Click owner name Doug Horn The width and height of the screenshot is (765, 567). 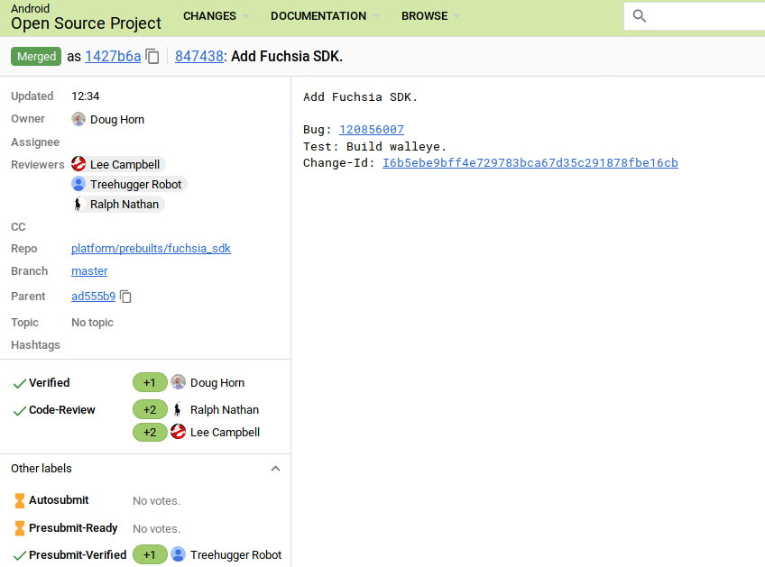117,120
